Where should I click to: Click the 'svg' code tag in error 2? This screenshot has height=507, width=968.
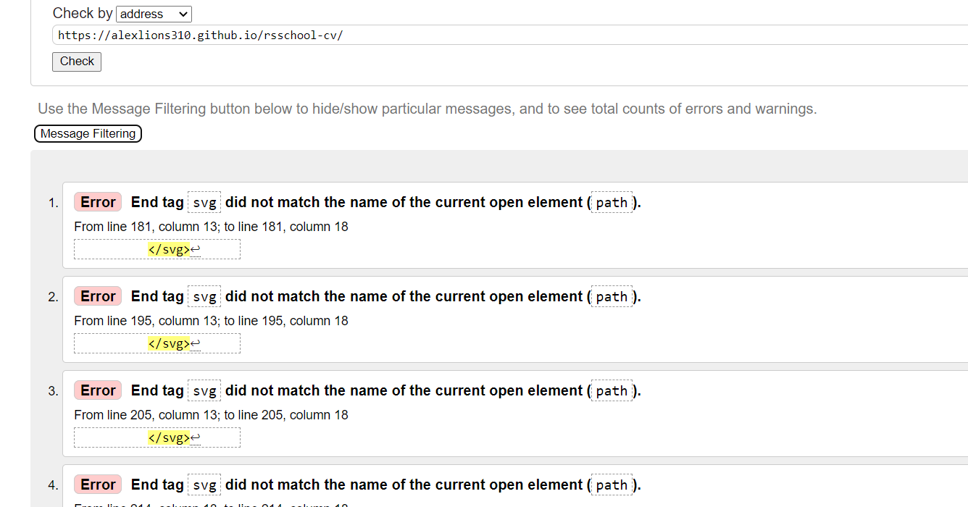coord(204,296)
